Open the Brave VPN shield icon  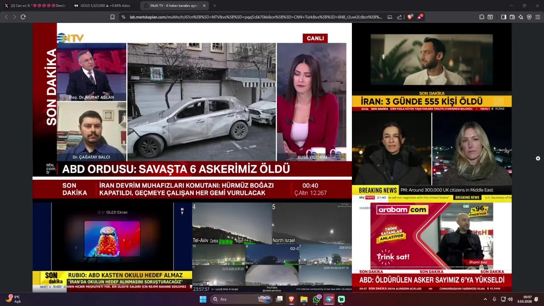529,17
